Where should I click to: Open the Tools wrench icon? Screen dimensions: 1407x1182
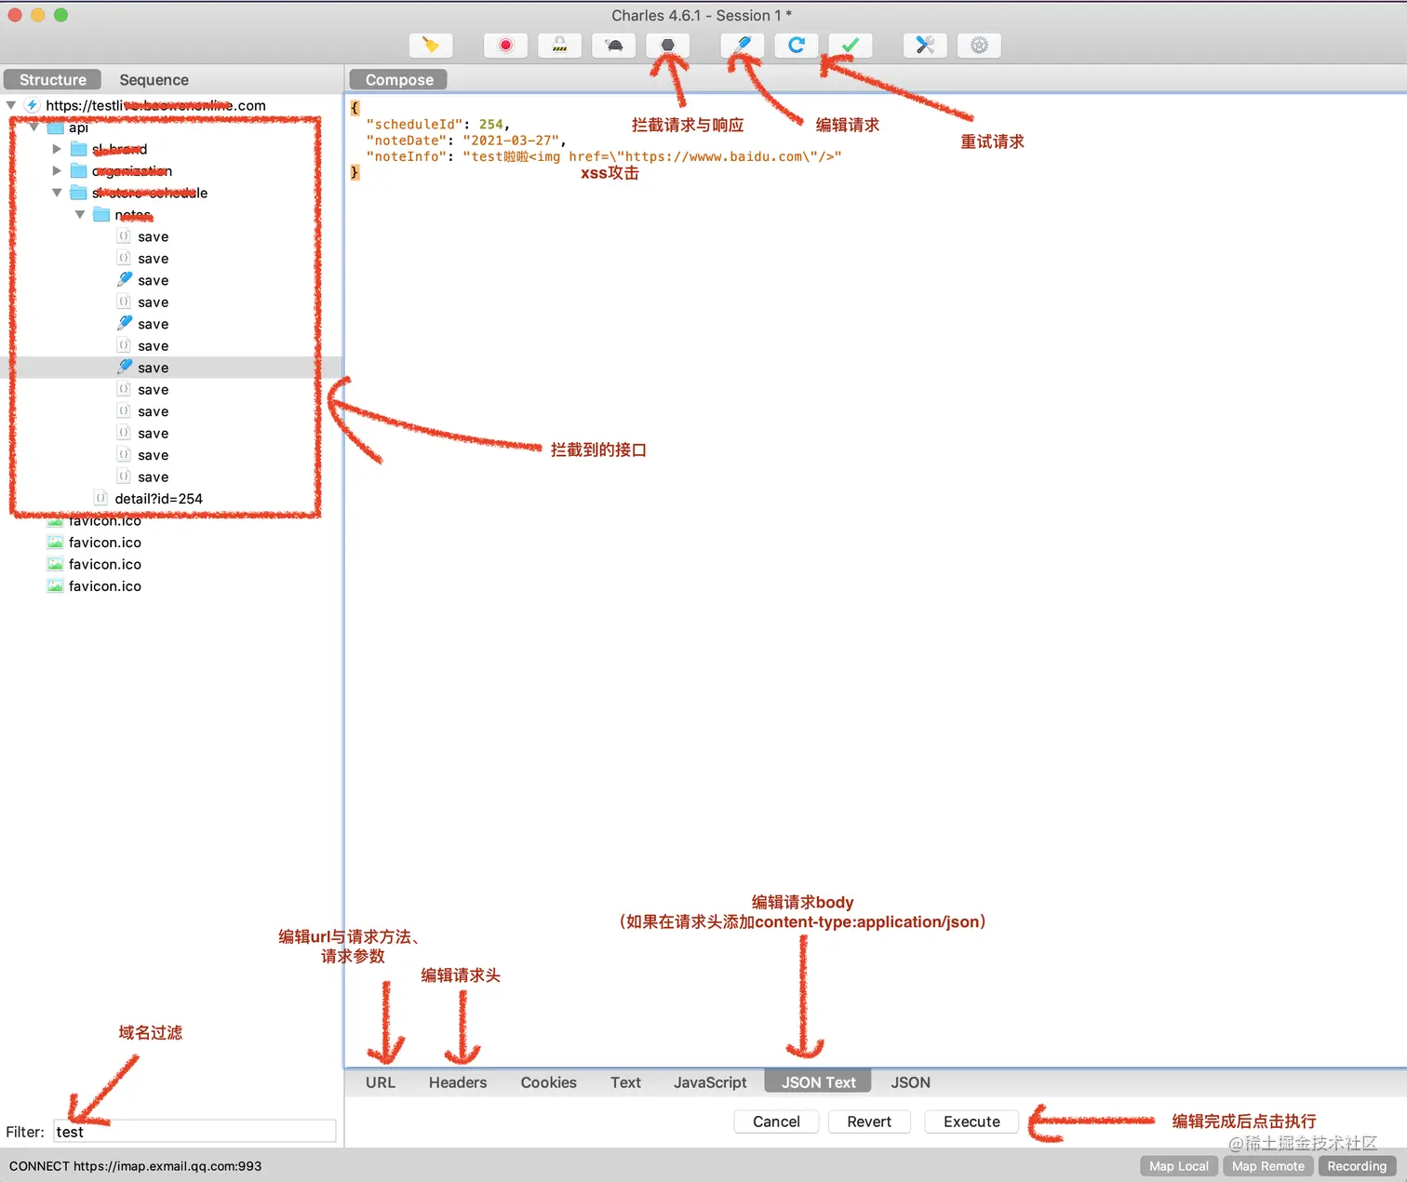click(x=925, y=46)
